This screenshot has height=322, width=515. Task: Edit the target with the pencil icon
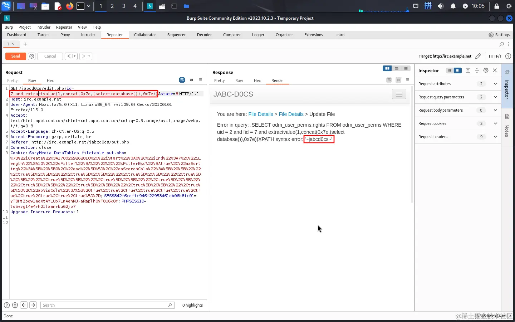pyautogui.click(x=478, y=56)
